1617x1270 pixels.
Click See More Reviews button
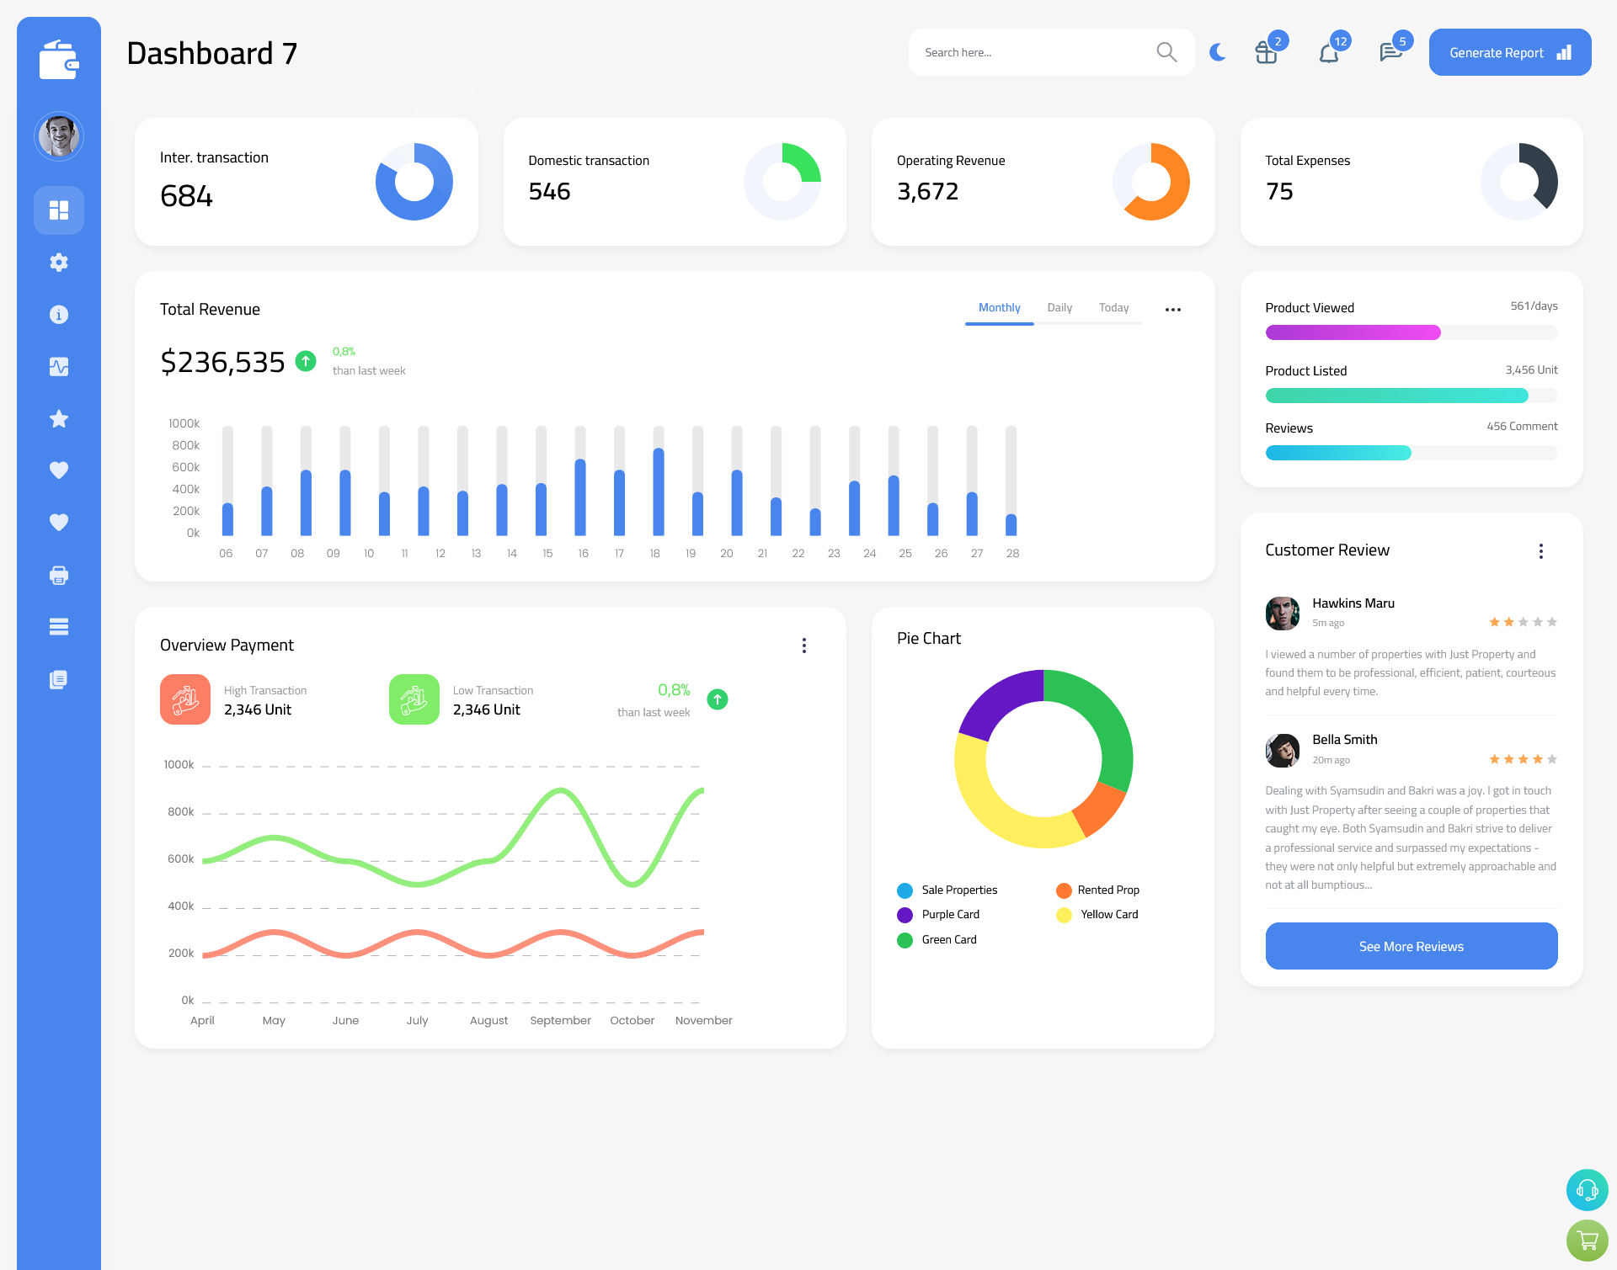click(x=1411, y=946)
